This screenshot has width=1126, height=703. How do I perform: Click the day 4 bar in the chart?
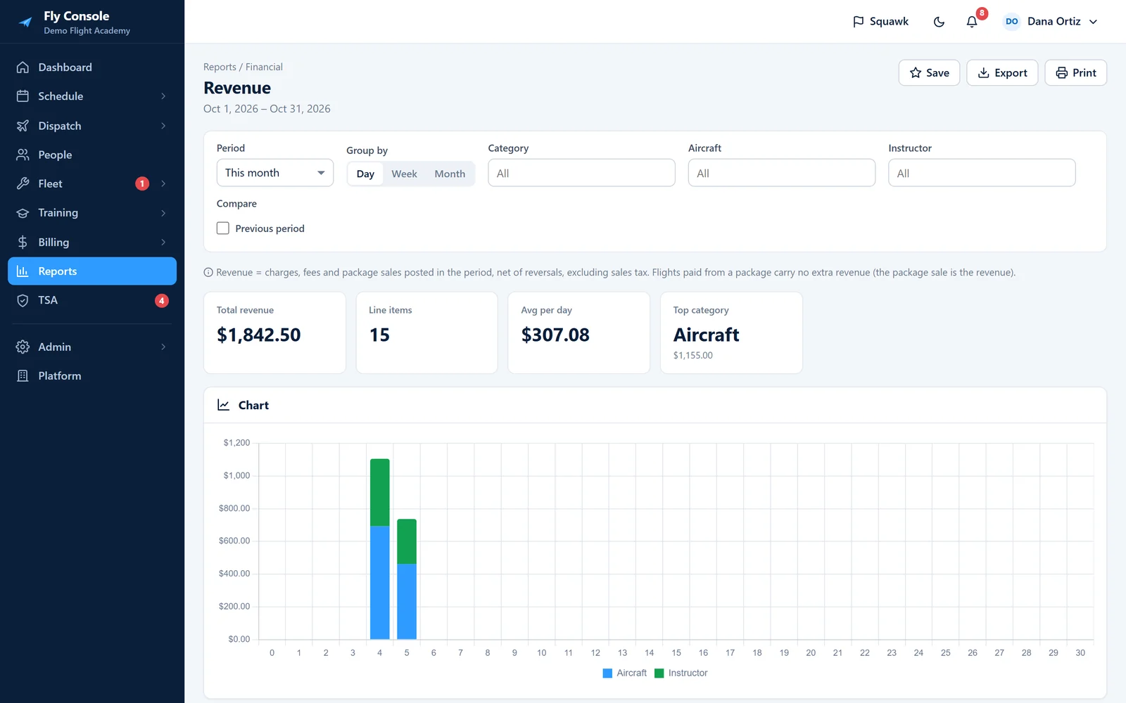click(380, 549)
